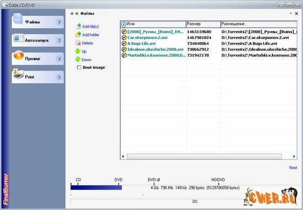Click the green Down arrow icon
Viewport: 303px width, 210px height.
click(78, 60)
